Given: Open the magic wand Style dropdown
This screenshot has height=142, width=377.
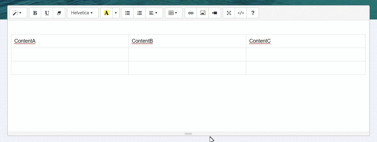Looking at the screenshot, I should [18, 13].
